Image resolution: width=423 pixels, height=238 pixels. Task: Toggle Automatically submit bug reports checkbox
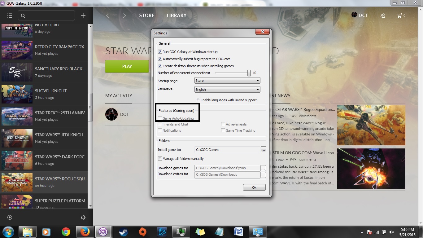[160, 59]
